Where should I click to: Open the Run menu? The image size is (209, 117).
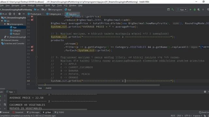point(54,6)
